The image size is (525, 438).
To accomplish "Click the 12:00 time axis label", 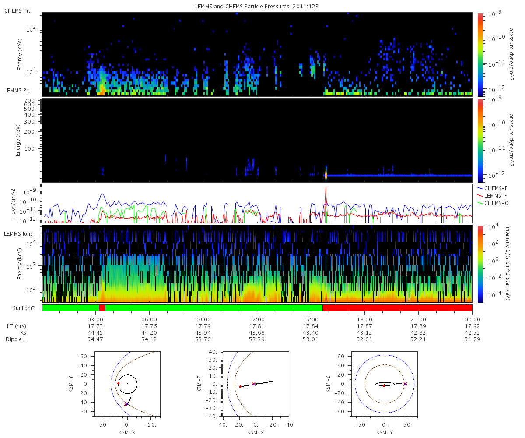I will [257, 319].
